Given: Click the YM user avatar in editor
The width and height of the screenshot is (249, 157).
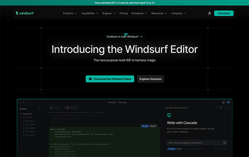Looking at the screenshot, I should pyautogui.click(x=228, y=102).
